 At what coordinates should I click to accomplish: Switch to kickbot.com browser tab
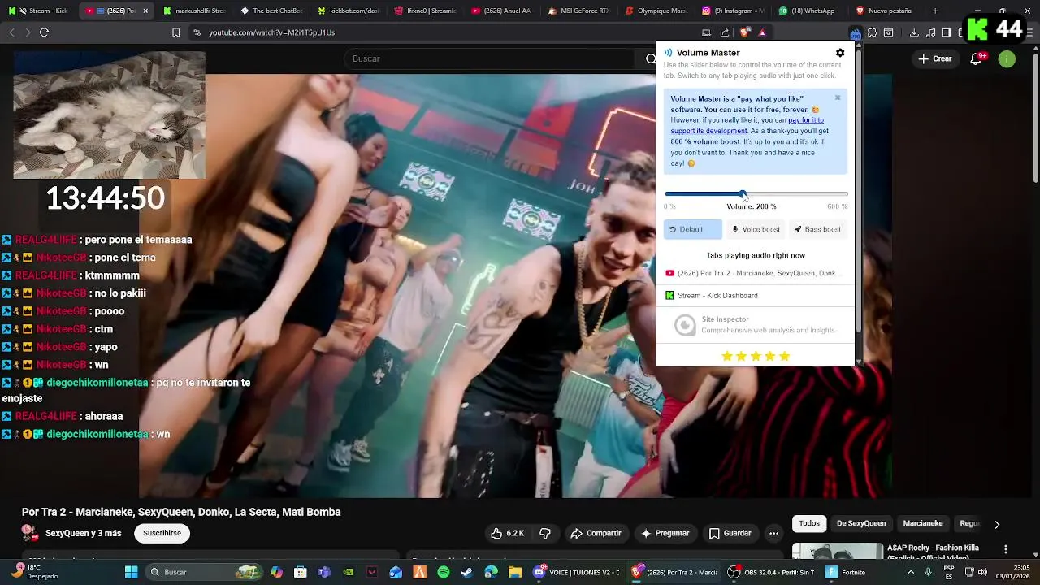(349, 11)
